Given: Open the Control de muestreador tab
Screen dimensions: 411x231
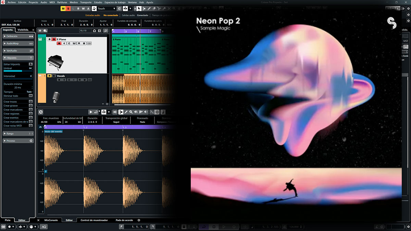Looking at the screenshot, I should coord(94,220).
